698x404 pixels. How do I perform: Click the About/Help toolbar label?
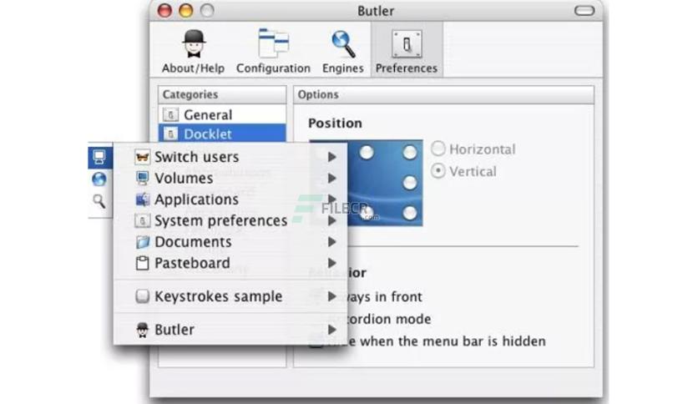193,68
